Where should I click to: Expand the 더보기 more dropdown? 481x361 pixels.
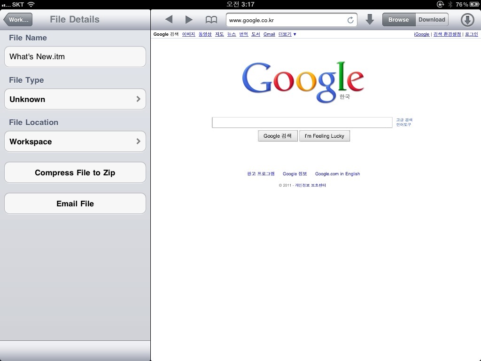coord(287,34)
